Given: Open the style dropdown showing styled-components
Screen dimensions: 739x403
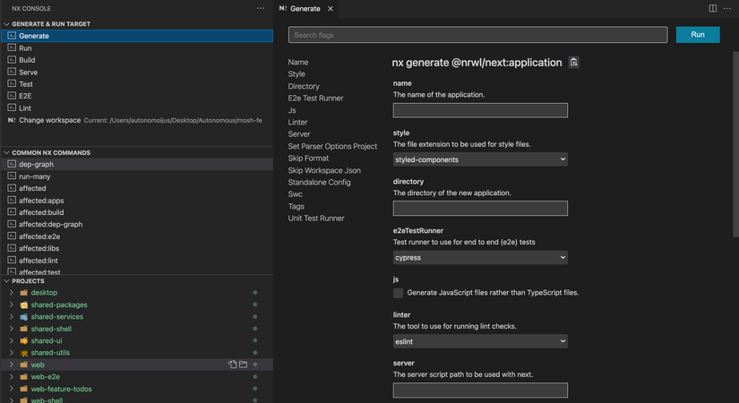Looking at the screenshot, I should [480, 159].
